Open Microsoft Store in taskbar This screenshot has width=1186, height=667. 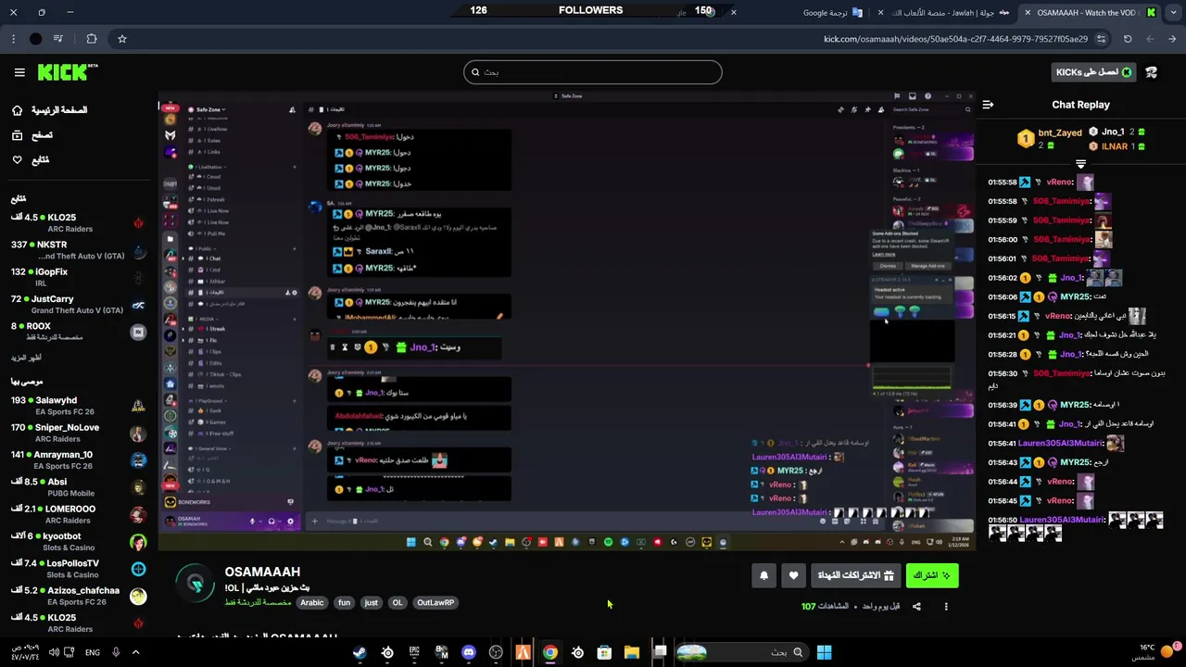pyautogui.click(x=604, y=652)
